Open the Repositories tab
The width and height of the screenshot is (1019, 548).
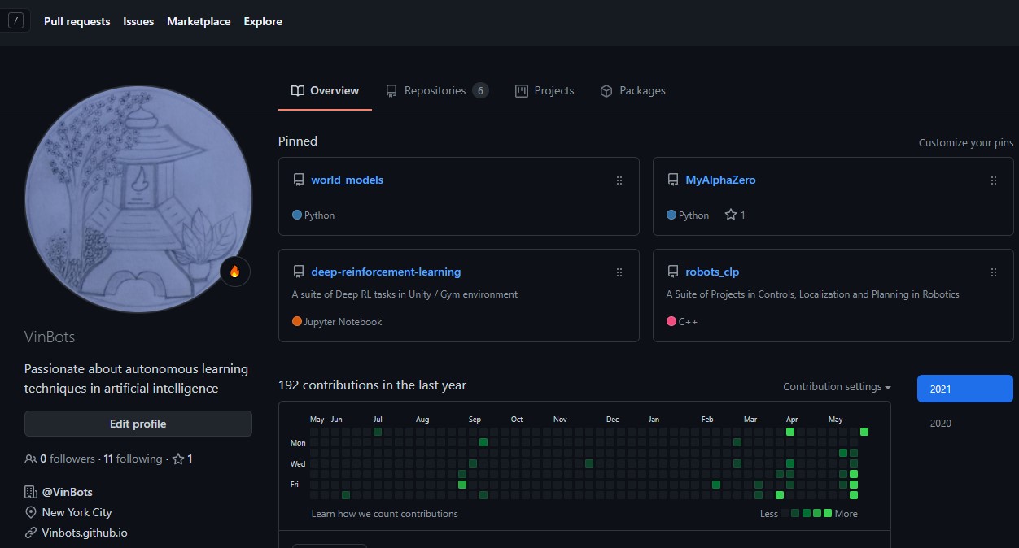click(x=437, y=91)
